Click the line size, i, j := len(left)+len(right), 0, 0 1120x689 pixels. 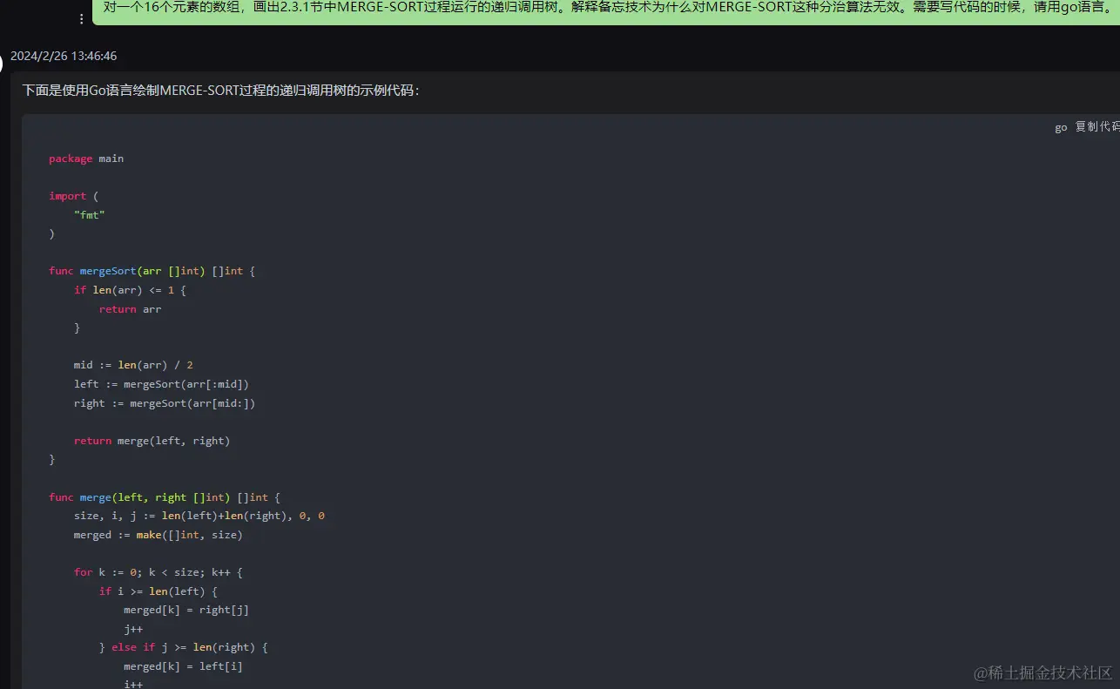(199, 516)
